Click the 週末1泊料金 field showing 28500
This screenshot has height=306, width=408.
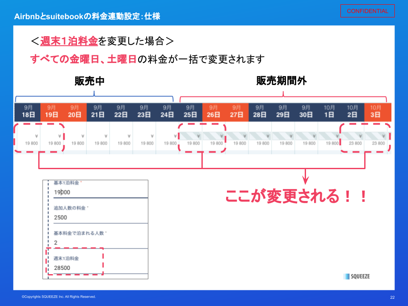click(101, 268)
